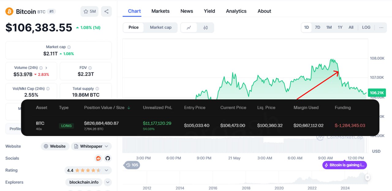Screen dimensions: 392x191
Task: Click the 2.55% Vol/Mkt Cap value
Action: [x=31, y=95]
